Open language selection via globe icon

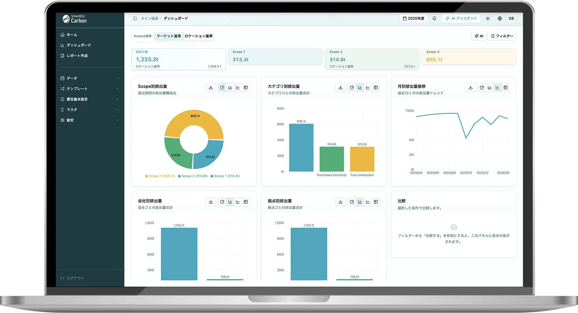[x=500, y=18]
